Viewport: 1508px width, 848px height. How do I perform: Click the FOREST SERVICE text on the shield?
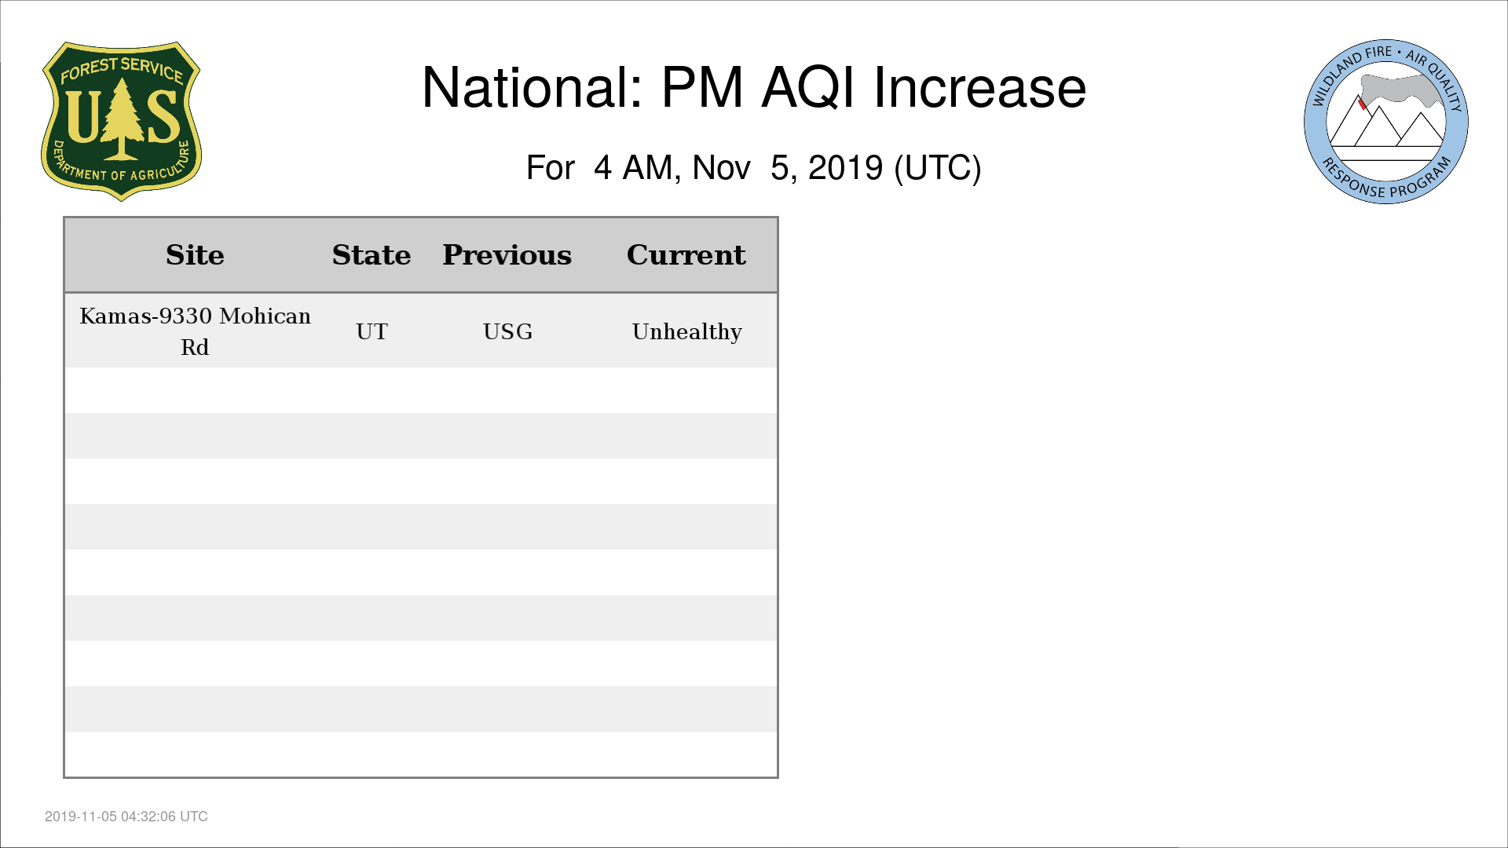tap(122, 69)
